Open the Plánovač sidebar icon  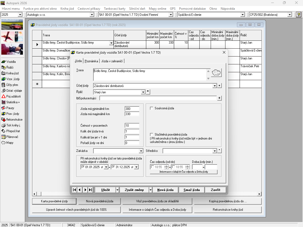click(x=4, y=137)
